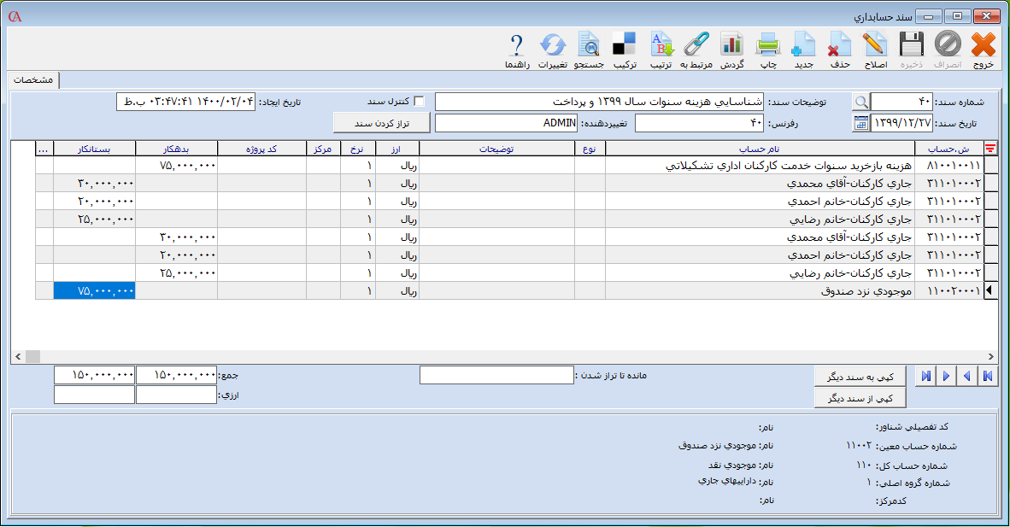Viewport: 1010px width, 527px height.
Task: Click the red filter icon in grid header
Action: [x=990, y=149]
